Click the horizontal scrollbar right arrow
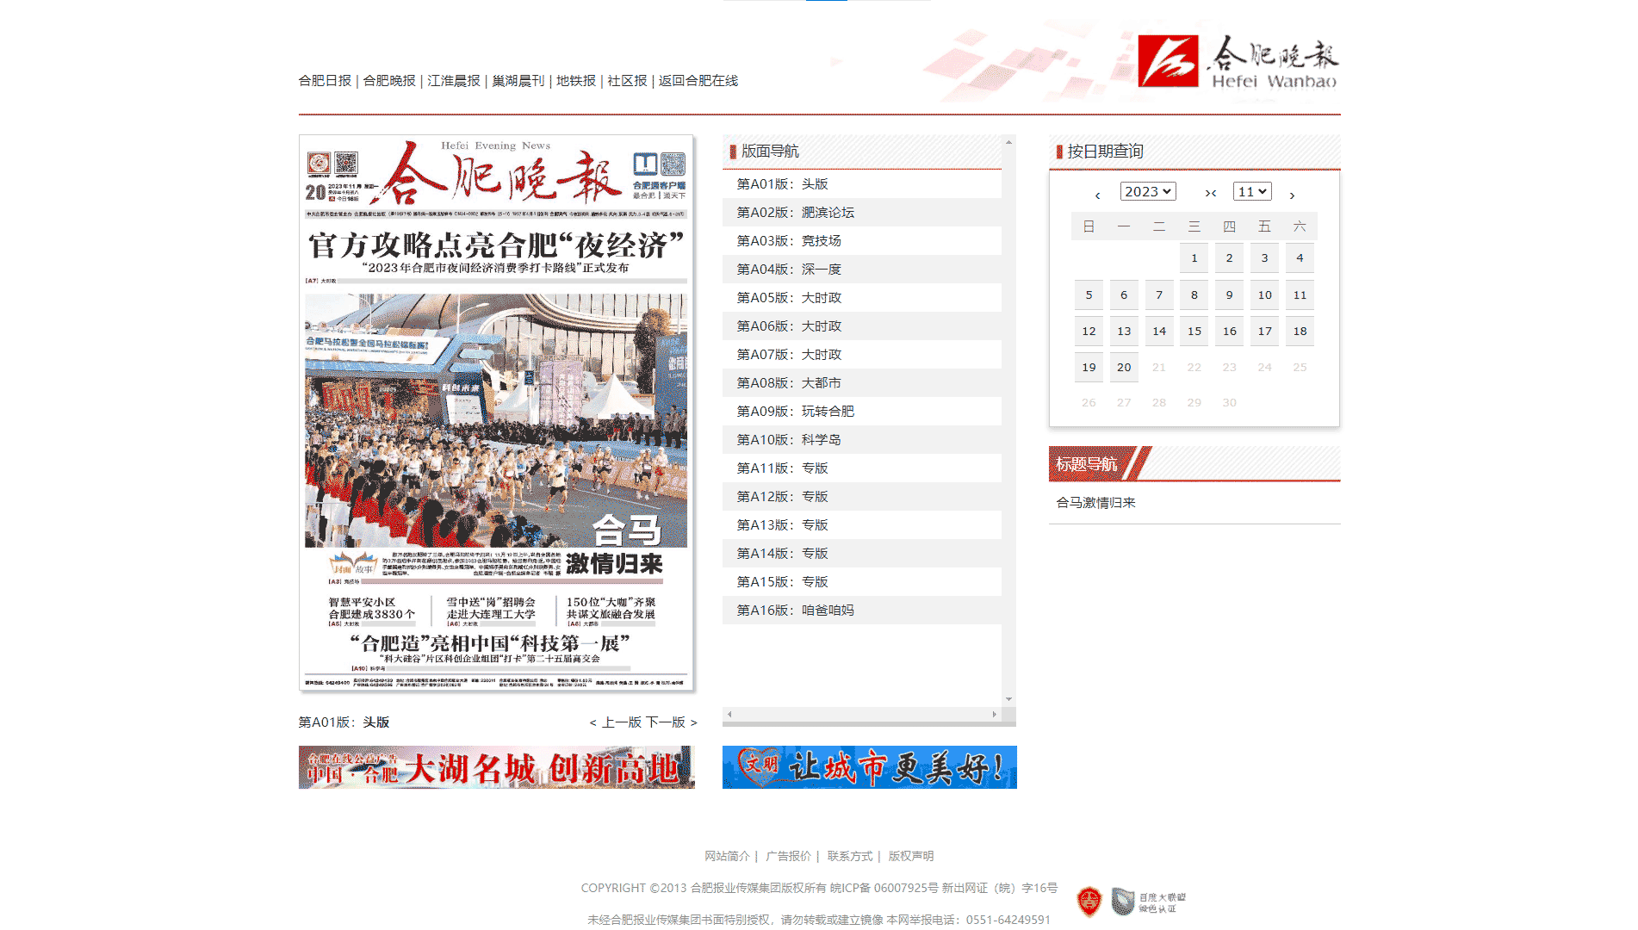This screenshot has width=1638, height=930. click(x=995, y=714)
